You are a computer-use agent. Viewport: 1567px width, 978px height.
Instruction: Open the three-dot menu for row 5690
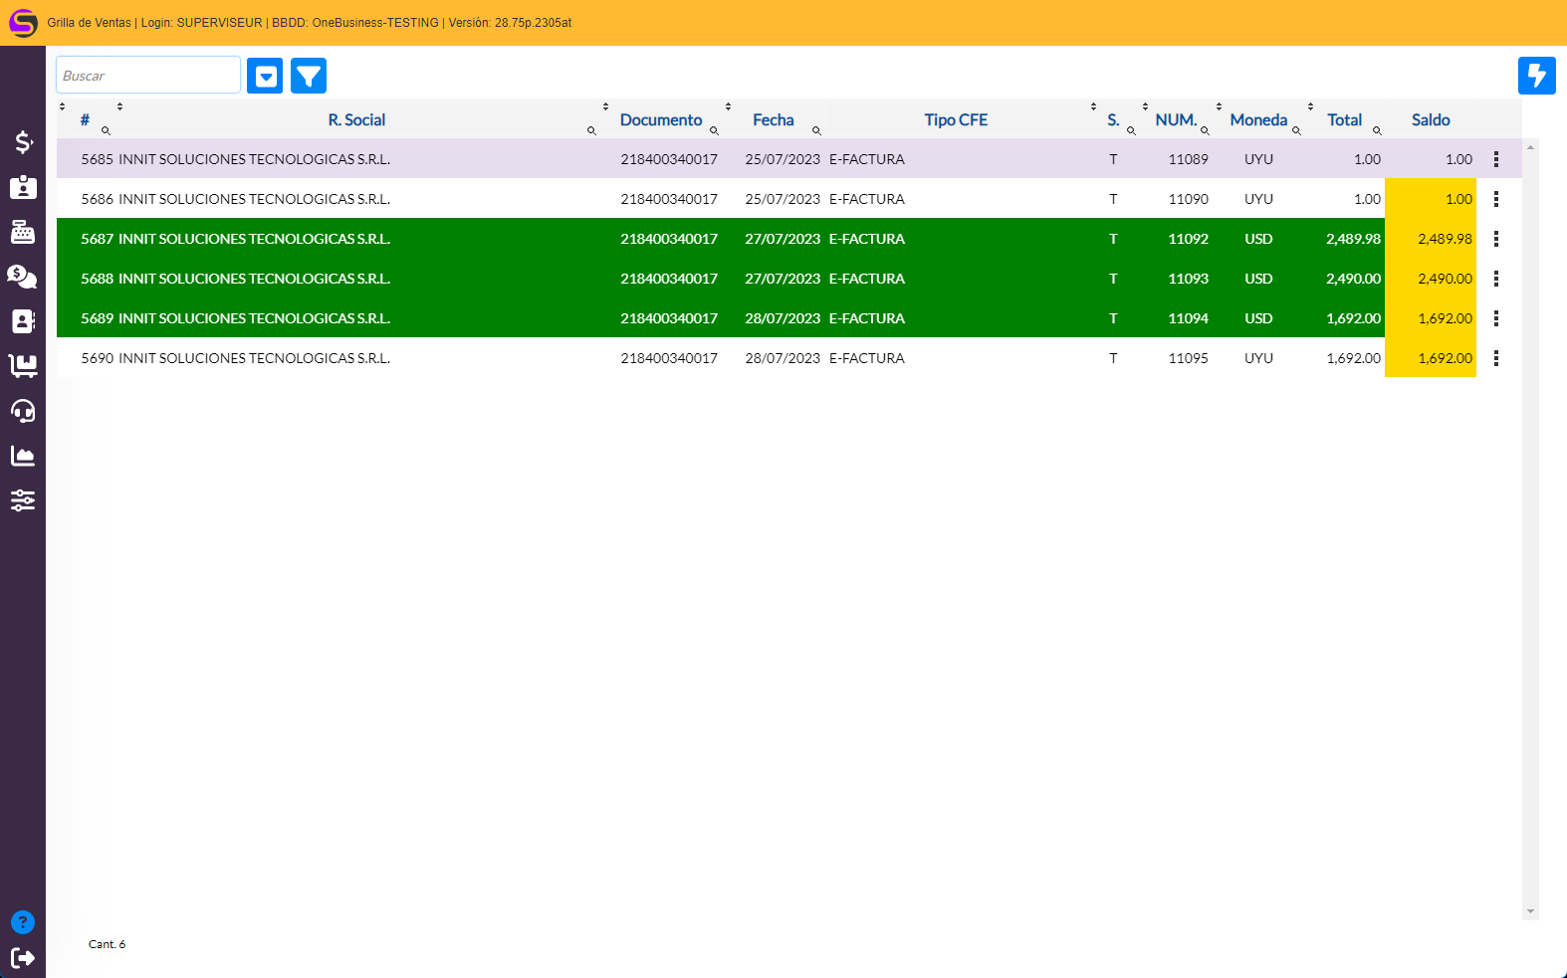point(1495,358)
